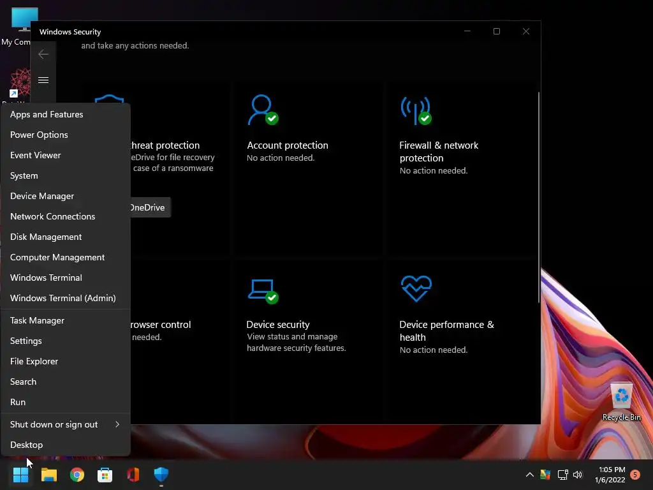Select Search in the context menu
Screen dimensions: 653x490
click(x=66, y=382)
